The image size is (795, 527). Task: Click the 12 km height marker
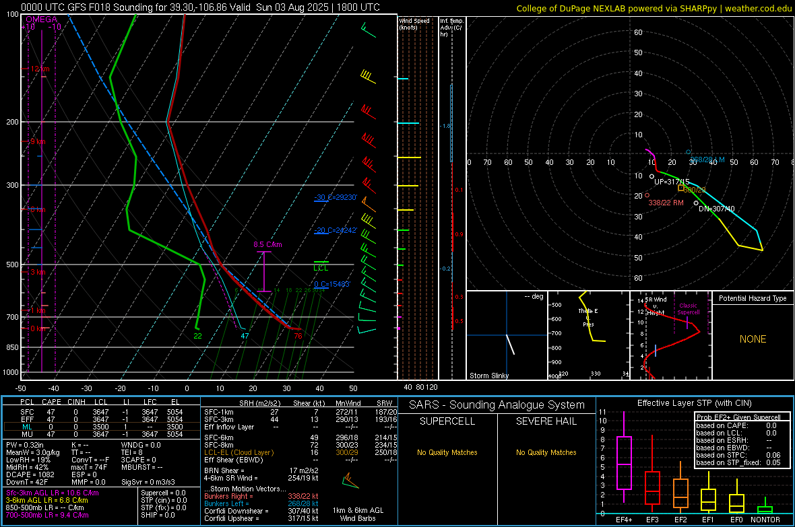pos(40,69)
